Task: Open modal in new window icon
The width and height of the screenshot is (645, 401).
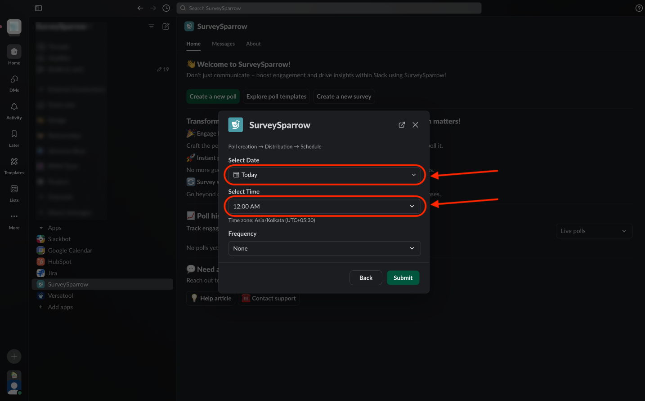Action: 402,125
